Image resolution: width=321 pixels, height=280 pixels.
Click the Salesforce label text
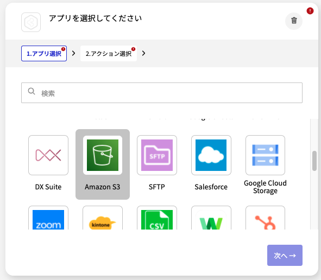(211, 187)
